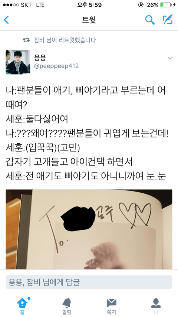The width and height of the screenshot is (178, 317).
Task: Tap the bell notifications icon
Action: (x=67, y=303)
